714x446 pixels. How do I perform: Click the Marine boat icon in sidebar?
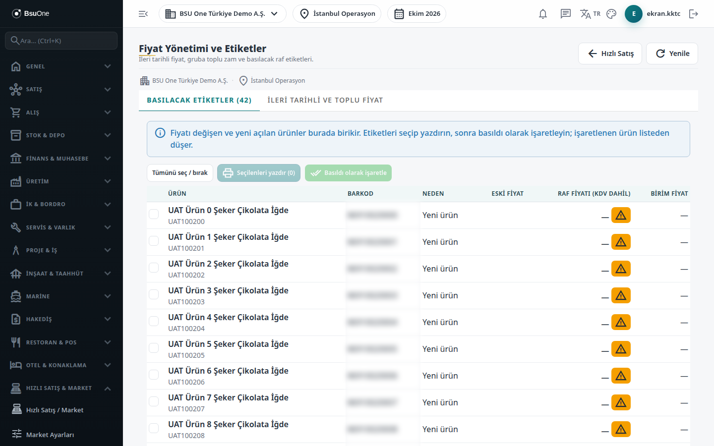coord(16,296)
